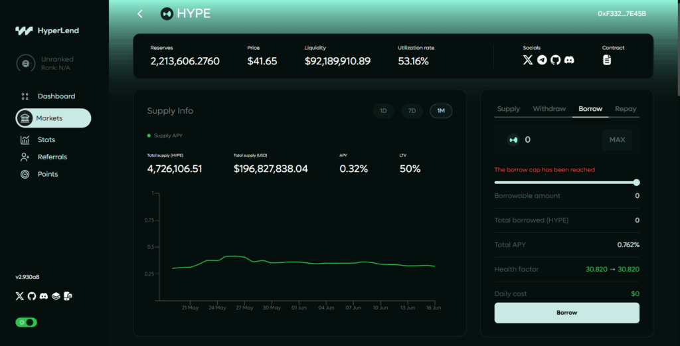
Task: Open the X social link in header
Action: coord(528,60)
